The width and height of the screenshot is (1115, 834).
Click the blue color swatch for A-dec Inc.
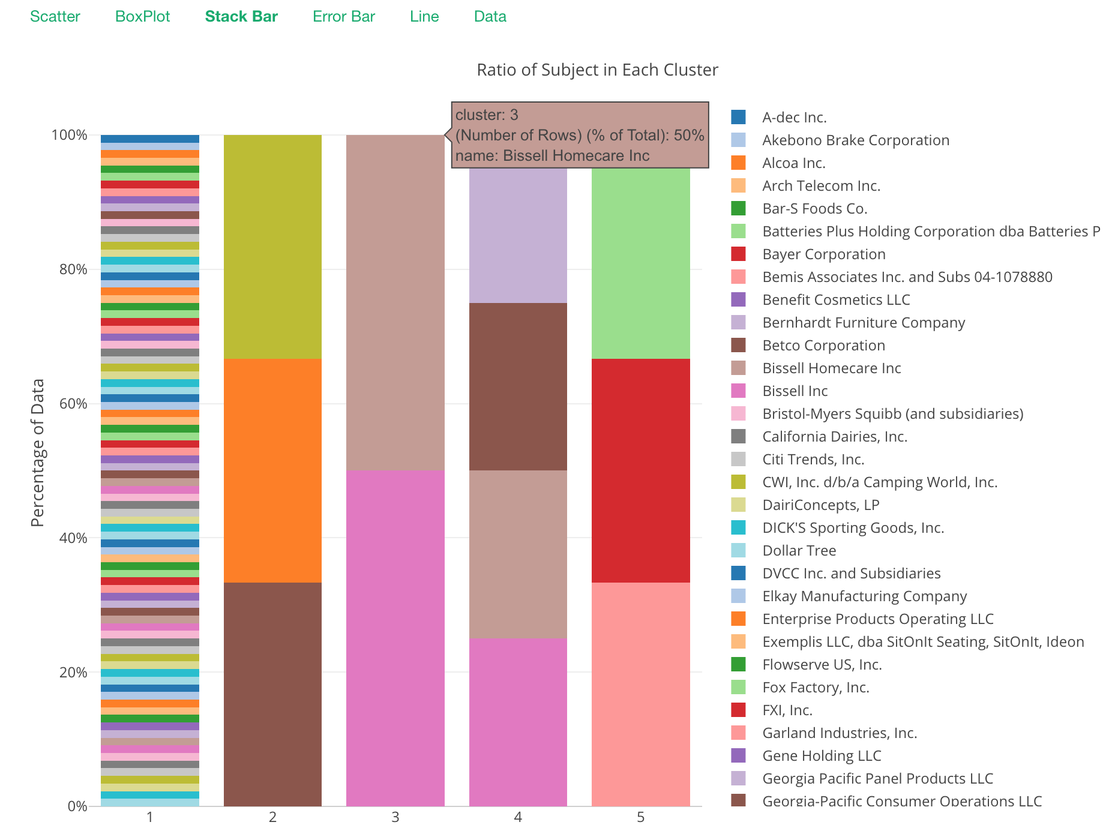tap(738, 117)
